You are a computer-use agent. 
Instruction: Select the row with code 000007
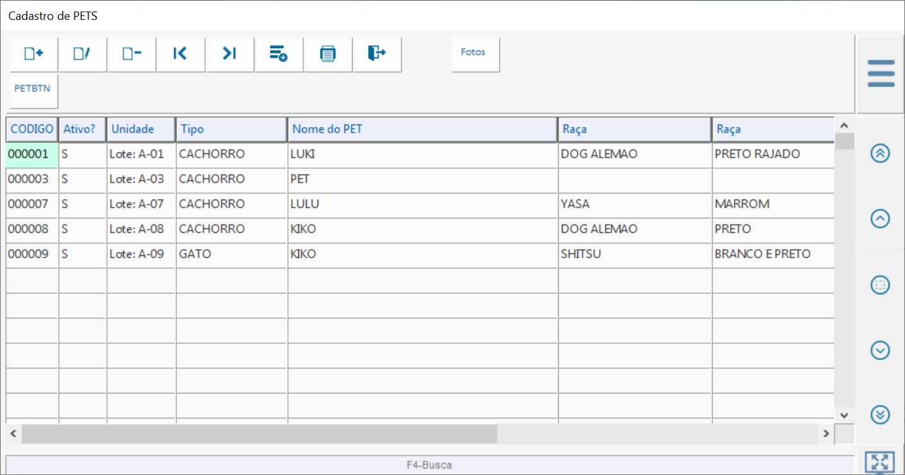[x=28, y=204]
